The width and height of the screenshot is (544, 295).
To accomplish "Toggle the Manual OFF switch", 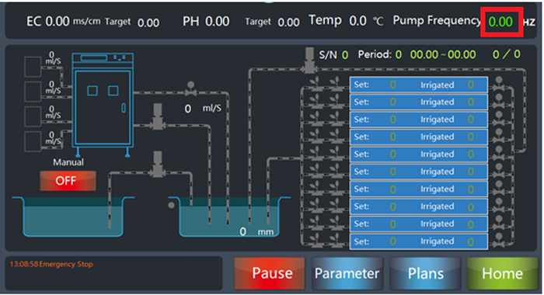I will pyautogui.click(x=68, y=181).
